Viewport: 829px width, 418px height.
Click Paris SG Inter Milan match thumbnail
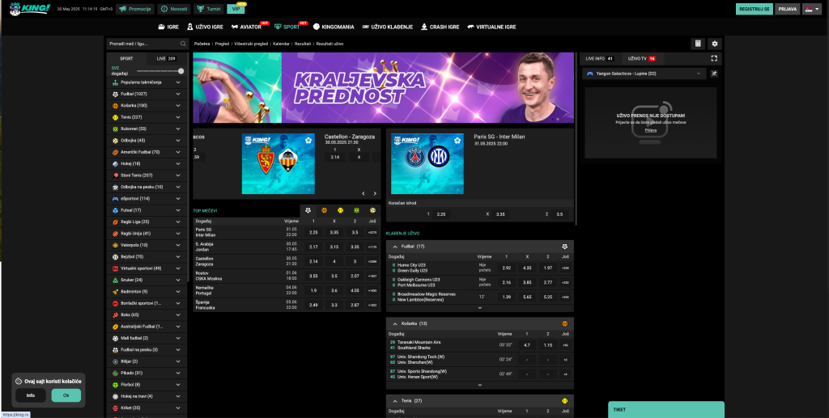coord(427,163)
